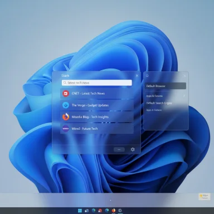Click the dash button beside the gear
The width and height of the screenshot is (214, 214).
pyautogui.click(x=119, y=149)
